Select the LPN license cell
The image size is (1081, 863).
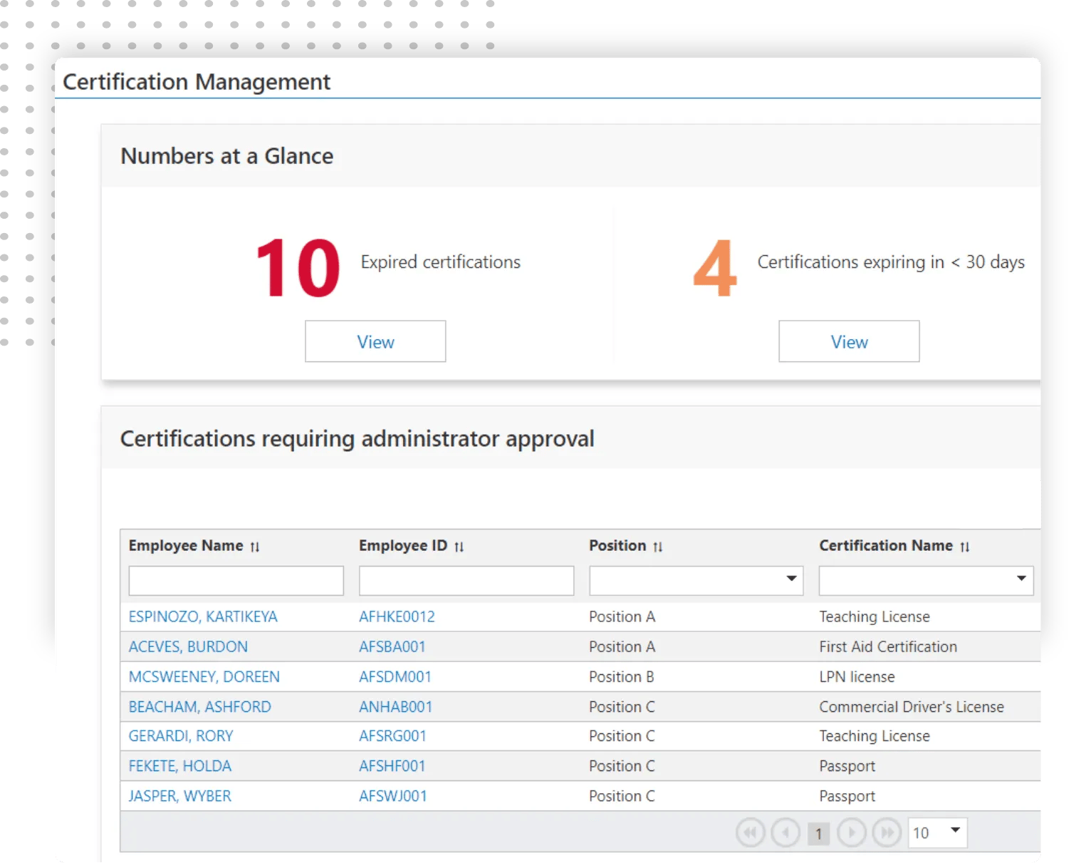pos(857,676)
